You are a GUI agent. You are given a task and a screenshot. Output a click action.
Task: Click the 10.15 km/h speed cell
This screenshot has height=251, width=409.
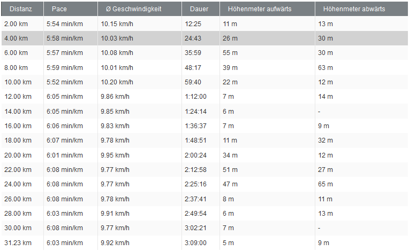117,24
